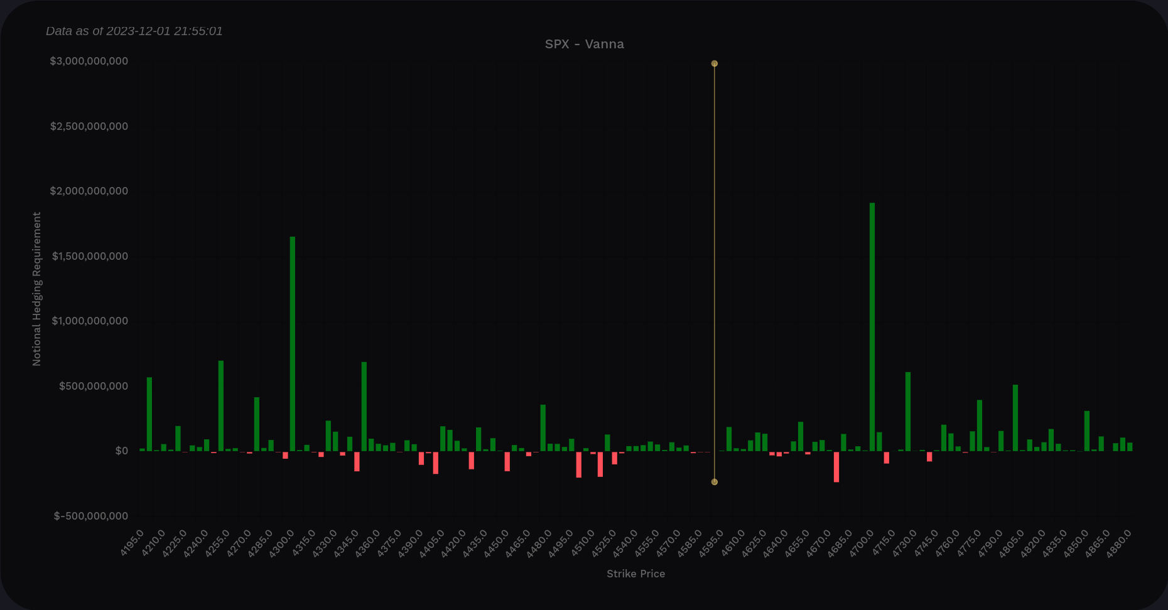Viewport: 1168px width, 610px height.
Task: Click the 4405.0 strike label
Action: tap(433, 543)
